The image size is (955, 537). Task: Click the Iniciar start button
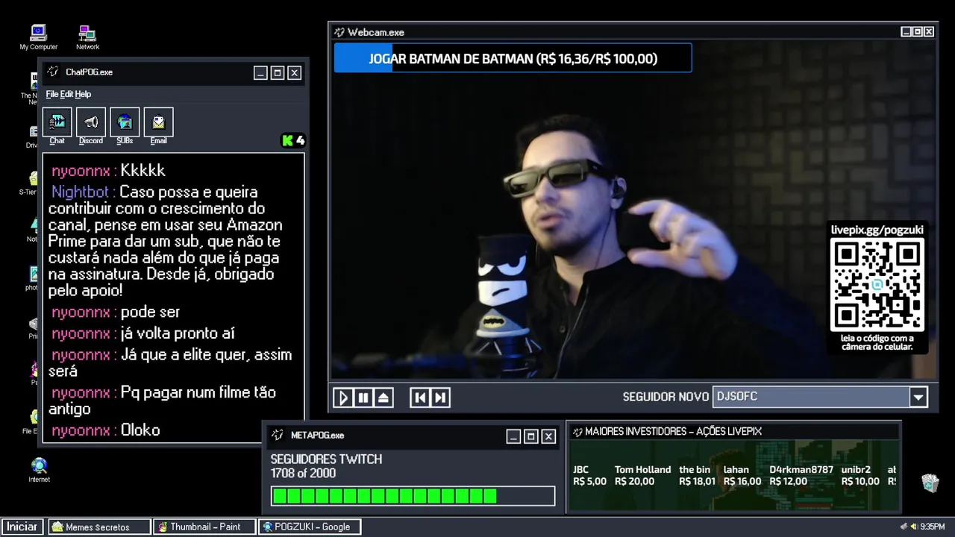pos(22,527)
